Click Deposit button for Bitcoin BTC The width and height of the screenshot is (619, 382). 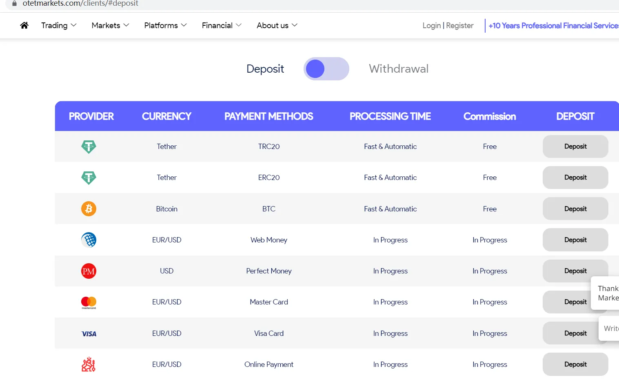pos(575,209)
